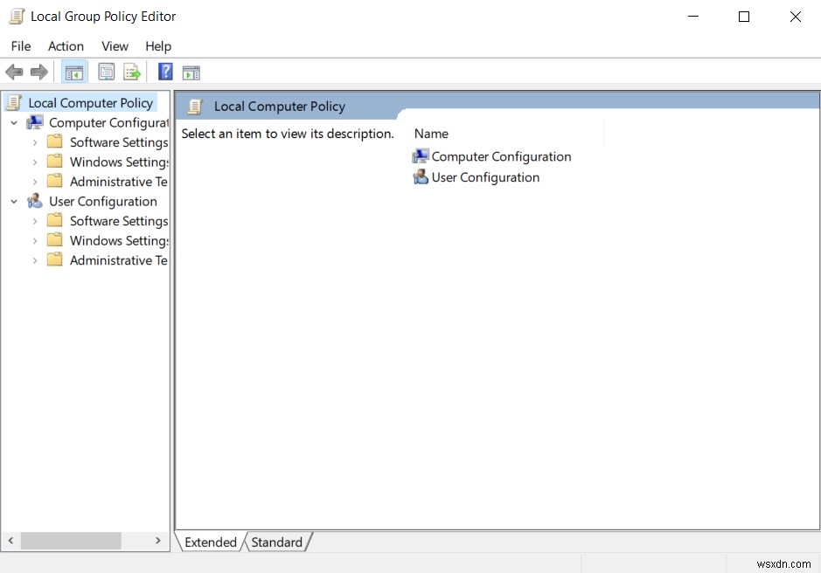This screenshot has width=821, height=573.
Task: Select User Configuration in the right pane
Action: pyautogui.click(x=484, y=176)
